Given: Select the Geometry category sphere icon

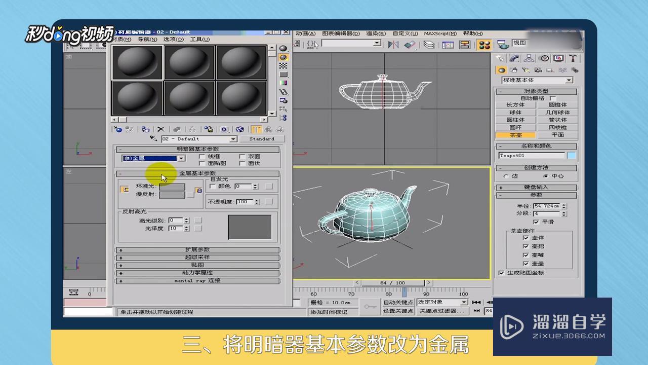Looking at the screenshot, I should pyautogui.click(x=501, y=70).
